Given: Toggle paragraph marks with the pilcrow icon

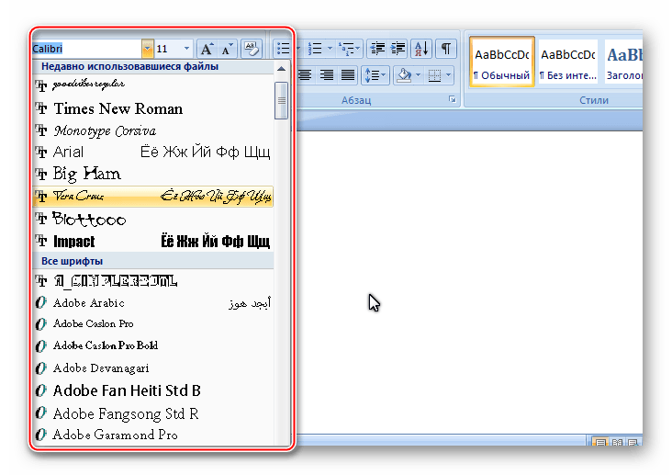Looking at the screenshot, I should pyautogui.click(x=446, y=49).
